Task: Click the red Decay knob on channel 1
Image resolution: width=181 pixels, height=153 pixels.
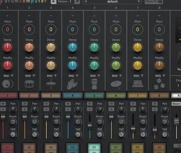Action: [8, 48]
